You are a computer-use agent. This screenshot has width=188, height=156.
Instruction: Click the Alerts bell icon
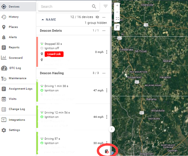4,38
